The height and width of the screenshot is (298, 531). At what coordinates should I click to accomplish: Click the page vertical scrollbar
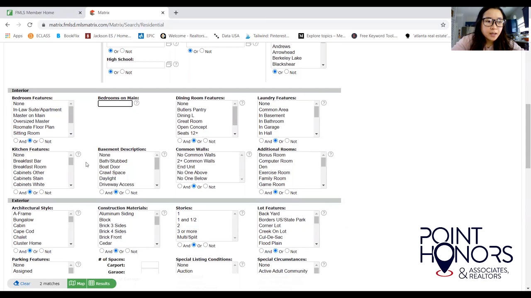pyautogui.click(x=528, y=137)
